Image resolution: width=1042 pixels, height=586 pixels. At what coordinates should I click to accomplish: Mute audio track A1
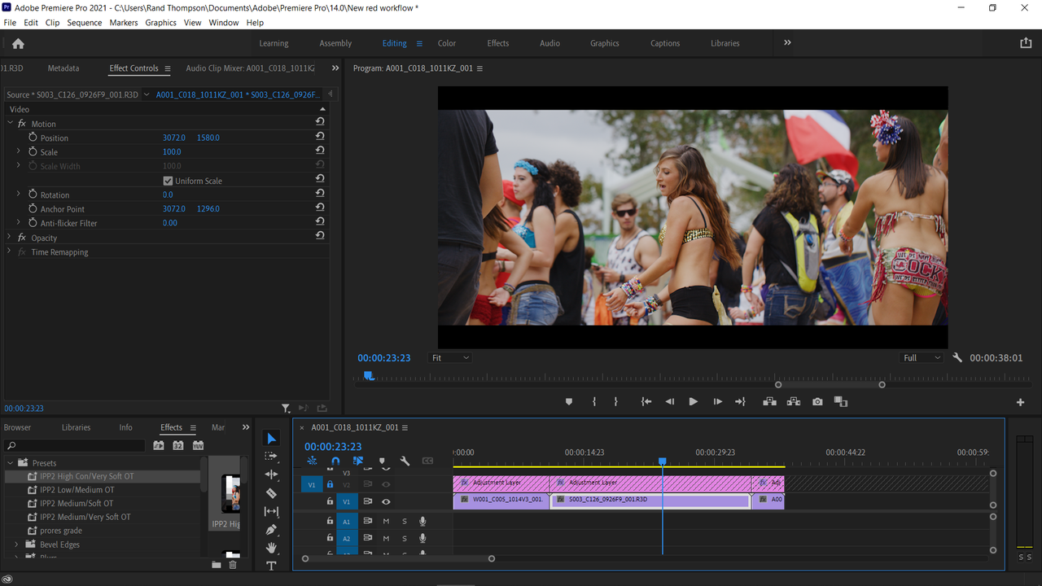(386, 521)
